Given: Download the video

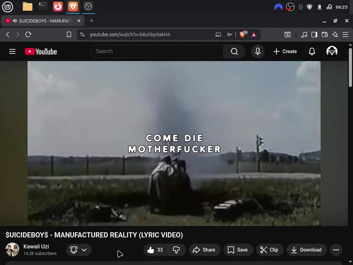Looking at the screenshot, I should 306,250.
